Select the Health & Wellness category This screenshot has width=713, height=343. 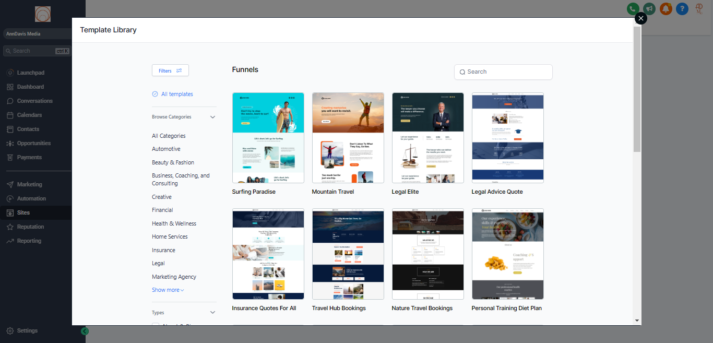(x=174, y=223)
